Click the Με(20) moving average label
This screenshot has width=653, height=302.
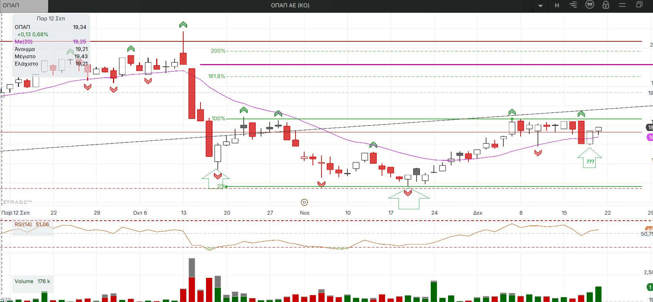point(24,42)
